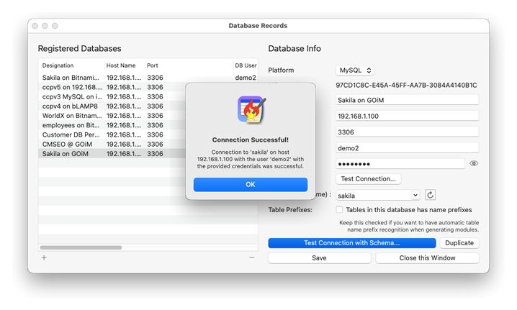Screen dimensions: 517x310
Task: Remove the selected database with the minus icon
Action: coord(251,257)
